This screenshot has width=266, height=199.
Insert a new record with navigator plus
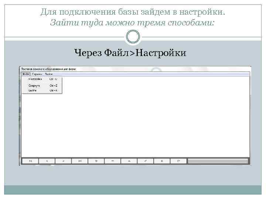(96, 161)
